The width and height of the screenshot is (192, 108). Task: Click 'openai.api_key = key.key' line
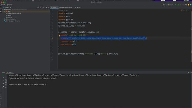[x=72, y=26]
